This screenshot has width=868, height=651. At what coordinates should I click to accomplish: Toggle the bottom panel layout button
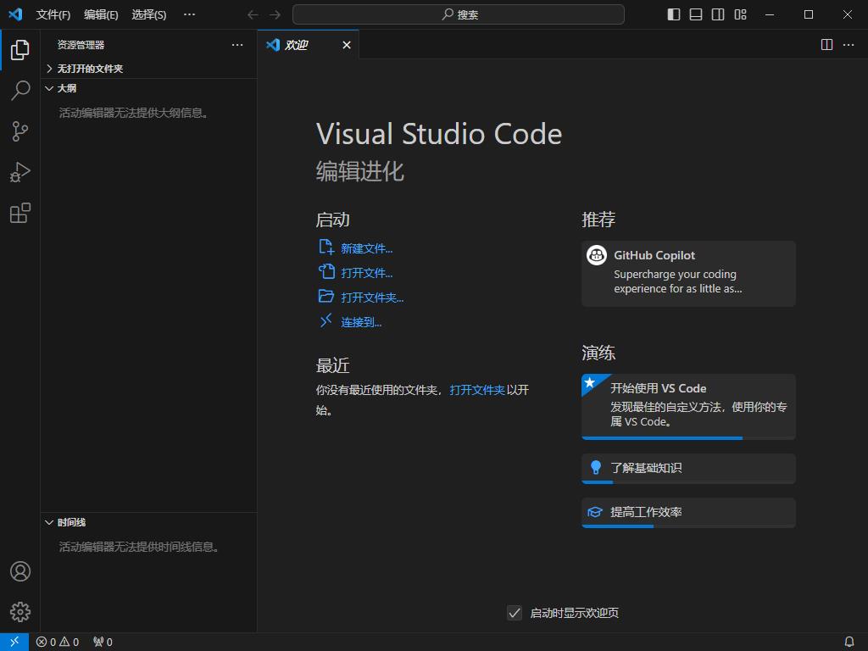coord(696,14)
